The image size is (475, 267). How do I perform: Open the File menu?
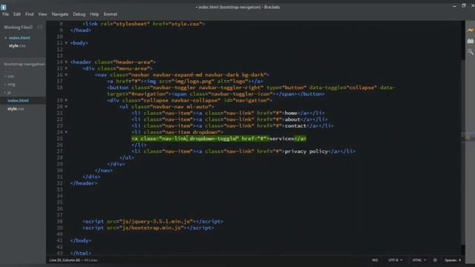tap(5, 14)
